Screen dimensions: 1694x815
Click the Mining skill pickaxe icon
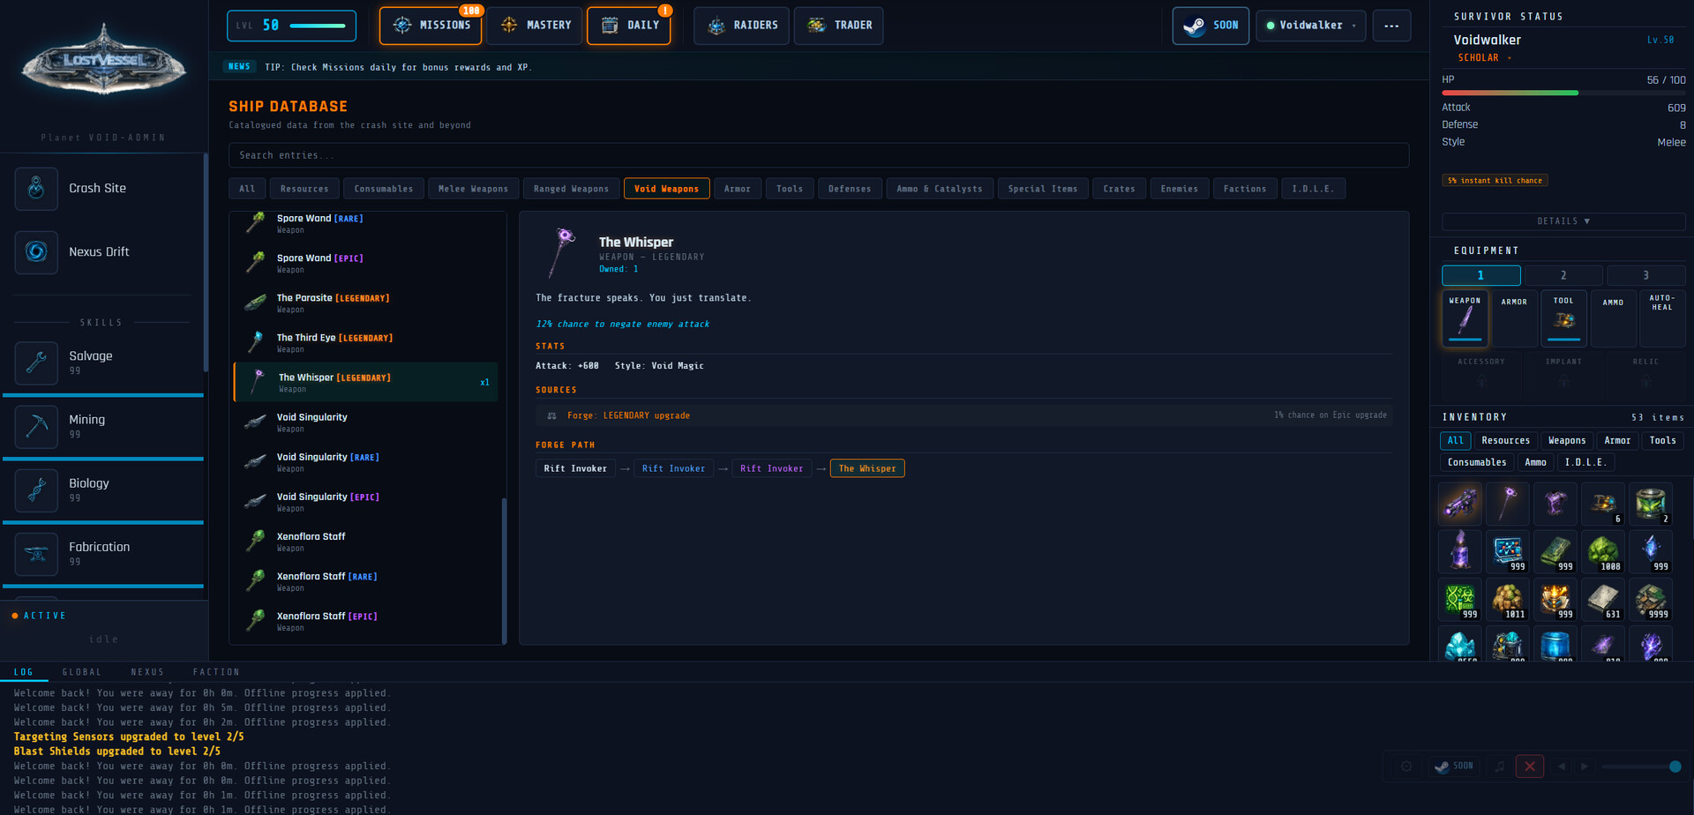coord(36,427)
